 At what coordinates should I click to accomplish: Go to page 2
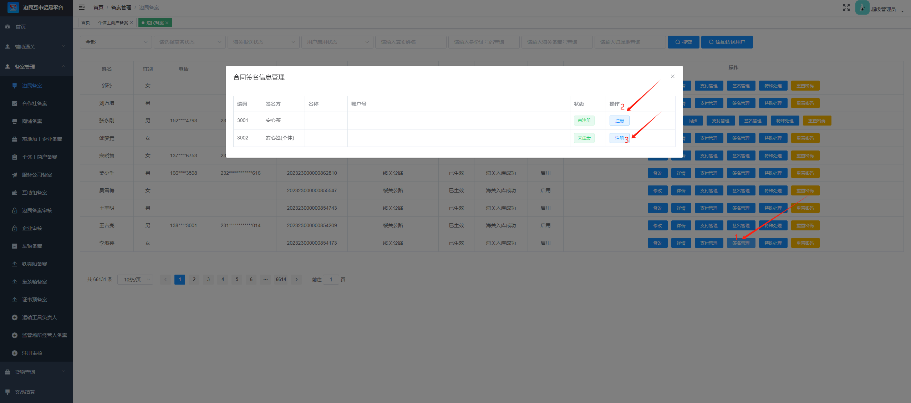(x=194, y=280)
